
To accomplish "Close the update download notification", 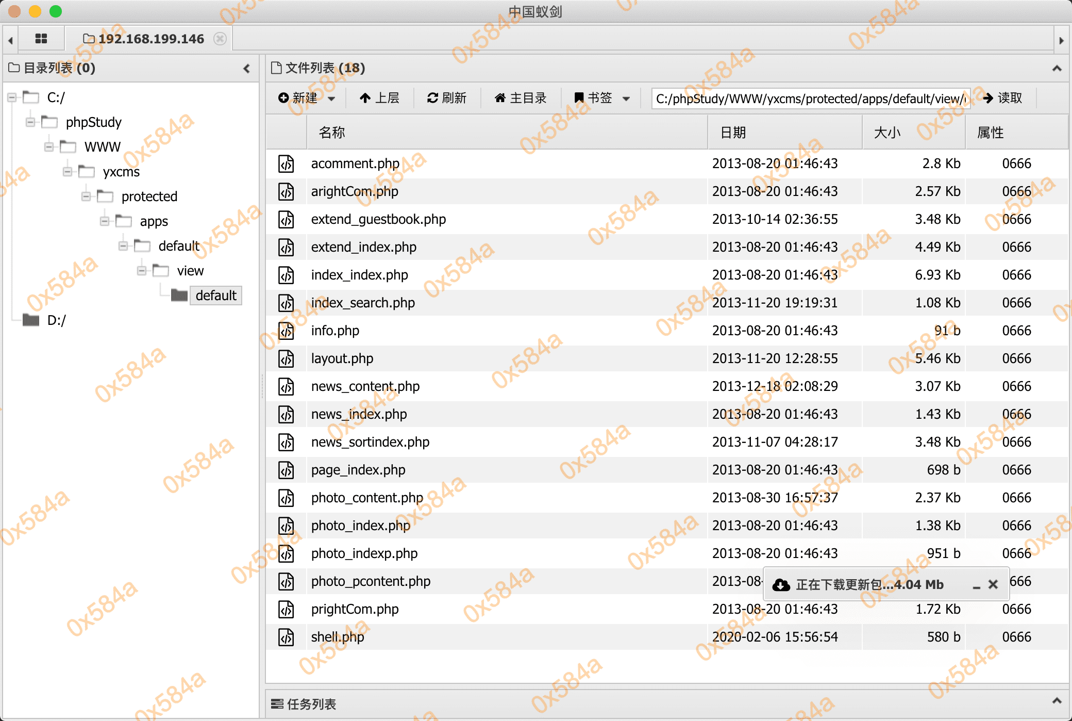I will click(x=993, y=584).
